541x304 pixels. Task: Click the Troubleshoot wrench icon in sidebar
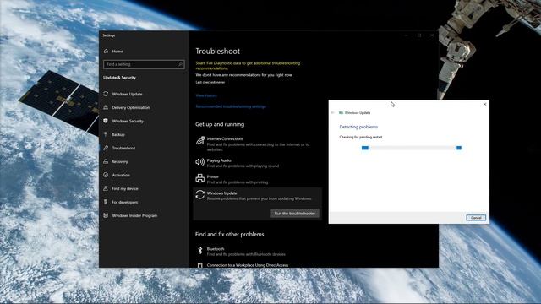[x=106, y=148]
